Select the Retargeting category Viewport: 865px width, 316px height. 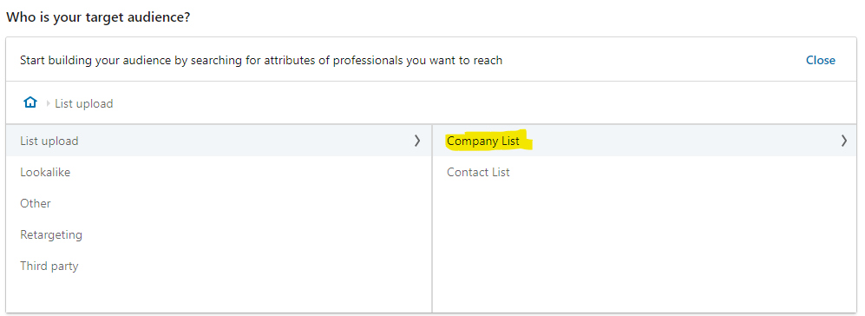[219, 234]
